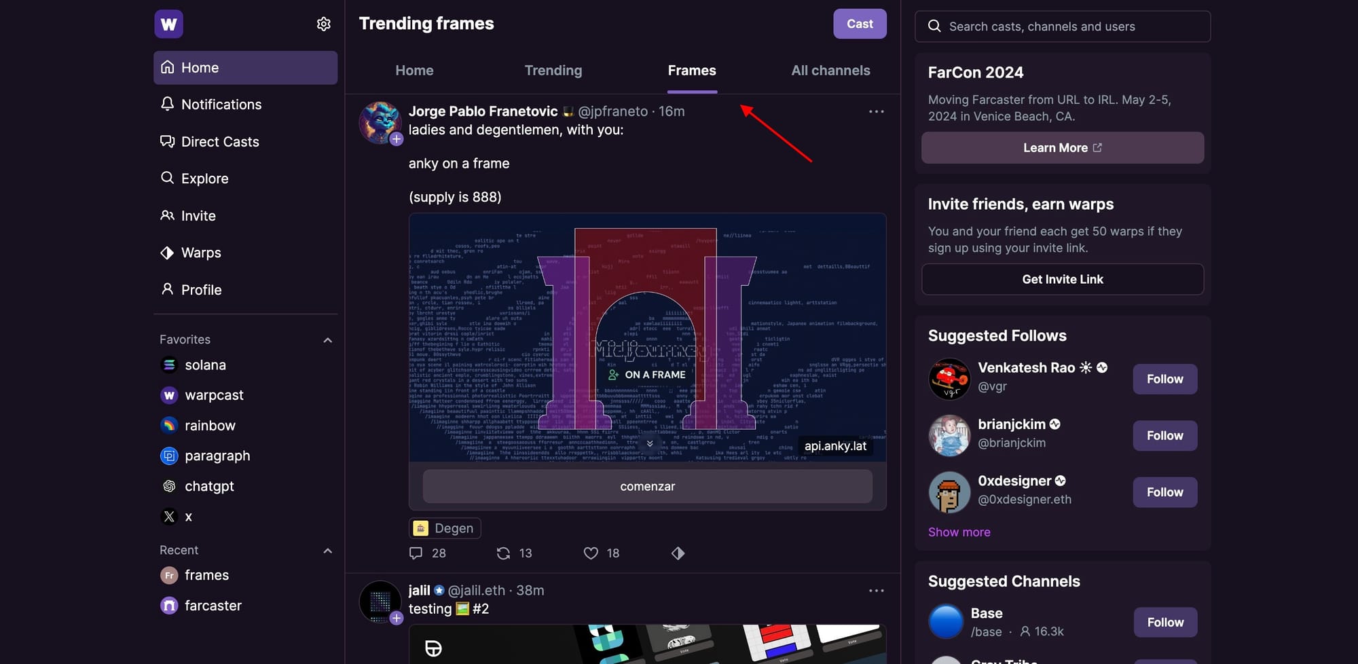The height and width of the screenshot is (664, 1358).
Task: Open settings via the gear icon
Action: 324,24
